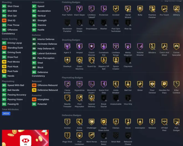
Task: Select the Bully finishing badge icon
Action: pos(140,9)
